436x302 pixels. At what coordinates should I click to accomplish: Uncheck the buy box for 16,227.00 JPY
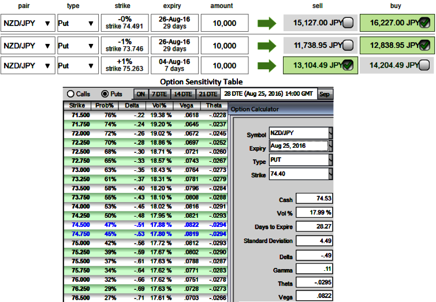424,24
